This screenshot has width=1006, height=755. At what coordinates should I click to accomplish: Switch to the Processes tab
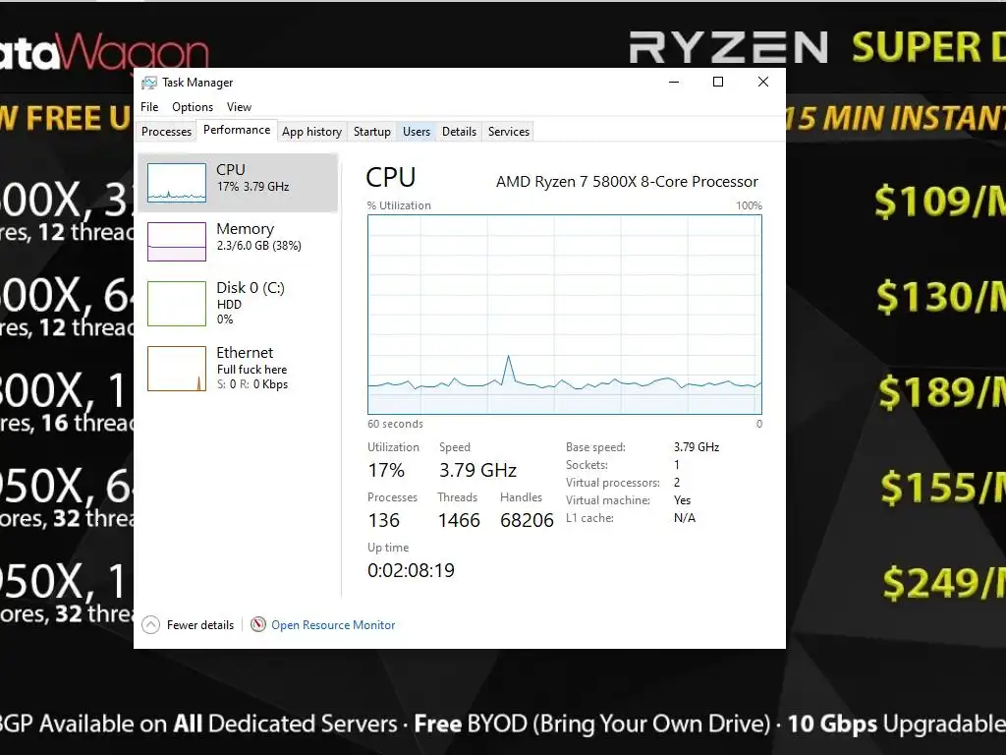click(x=166, y=132)
